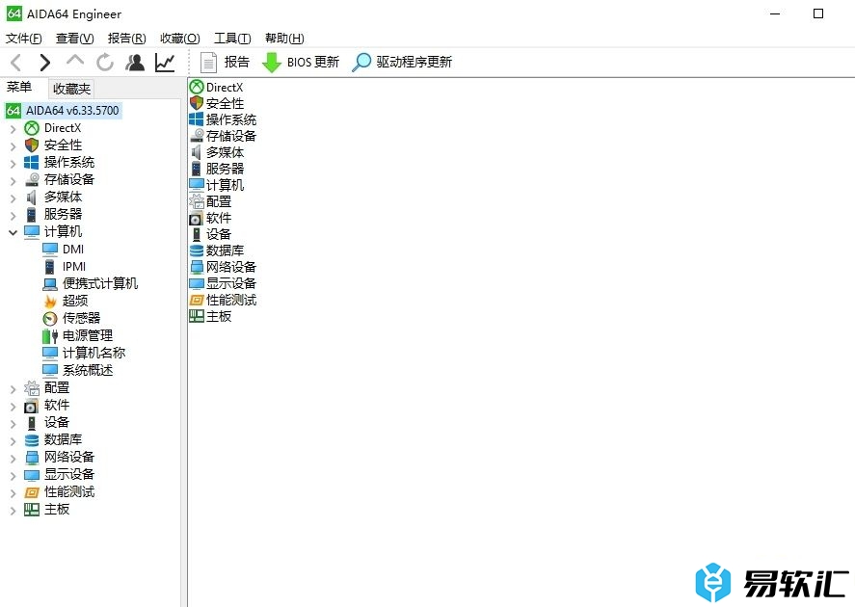The height and width of the screenshot is (607, 855).
Task: Click 设备 label in right pane
Action: pyautogui.click(x=219, y=234)
